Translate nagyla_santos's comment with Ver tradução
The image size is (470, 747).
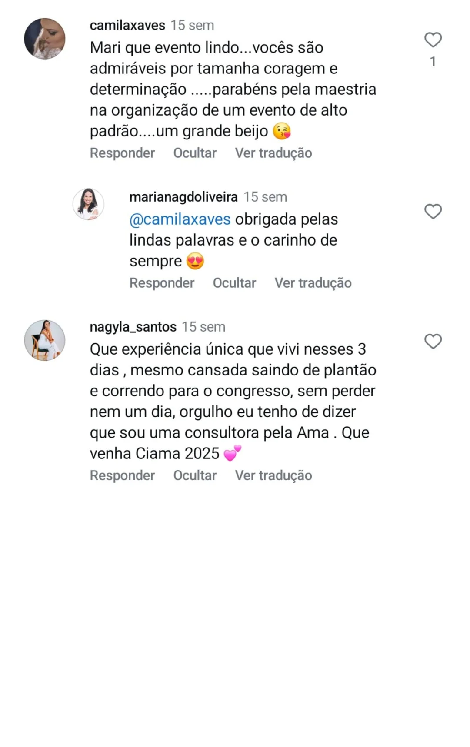tap(273, 475)
